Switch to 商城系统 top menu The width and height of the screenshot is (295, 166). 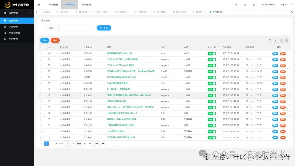coord(87,5)
